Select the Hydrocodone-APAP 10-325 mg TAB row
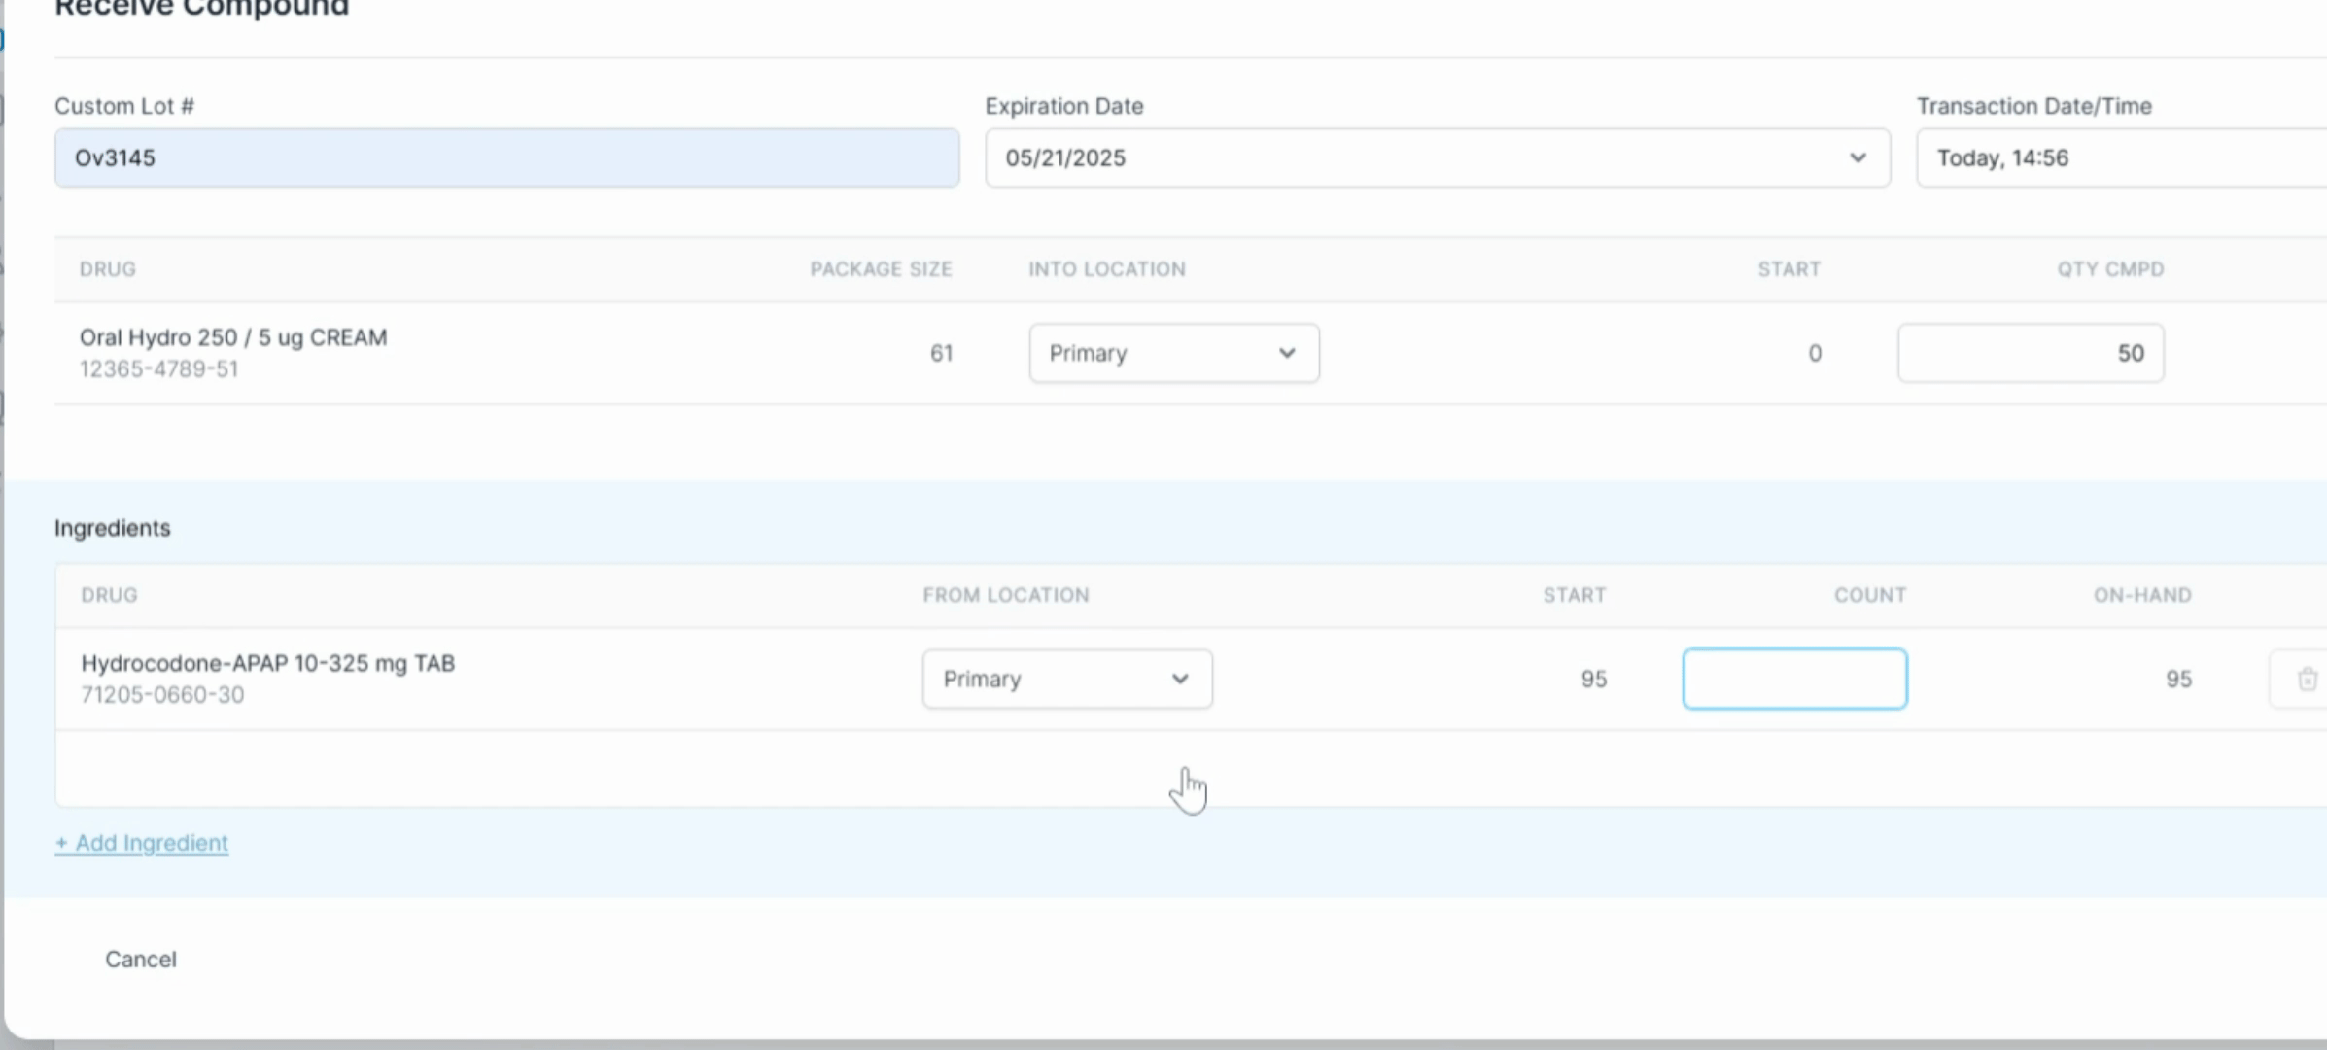The image size is (2327, 1050). 268,663
